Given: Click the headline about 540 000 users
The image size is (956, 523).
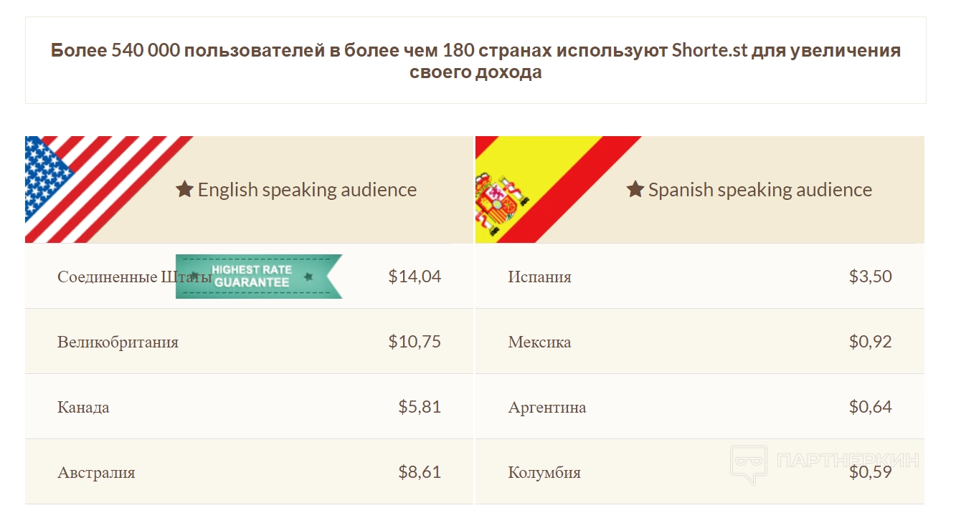Looking at the screenshot, I should point(475,61).
